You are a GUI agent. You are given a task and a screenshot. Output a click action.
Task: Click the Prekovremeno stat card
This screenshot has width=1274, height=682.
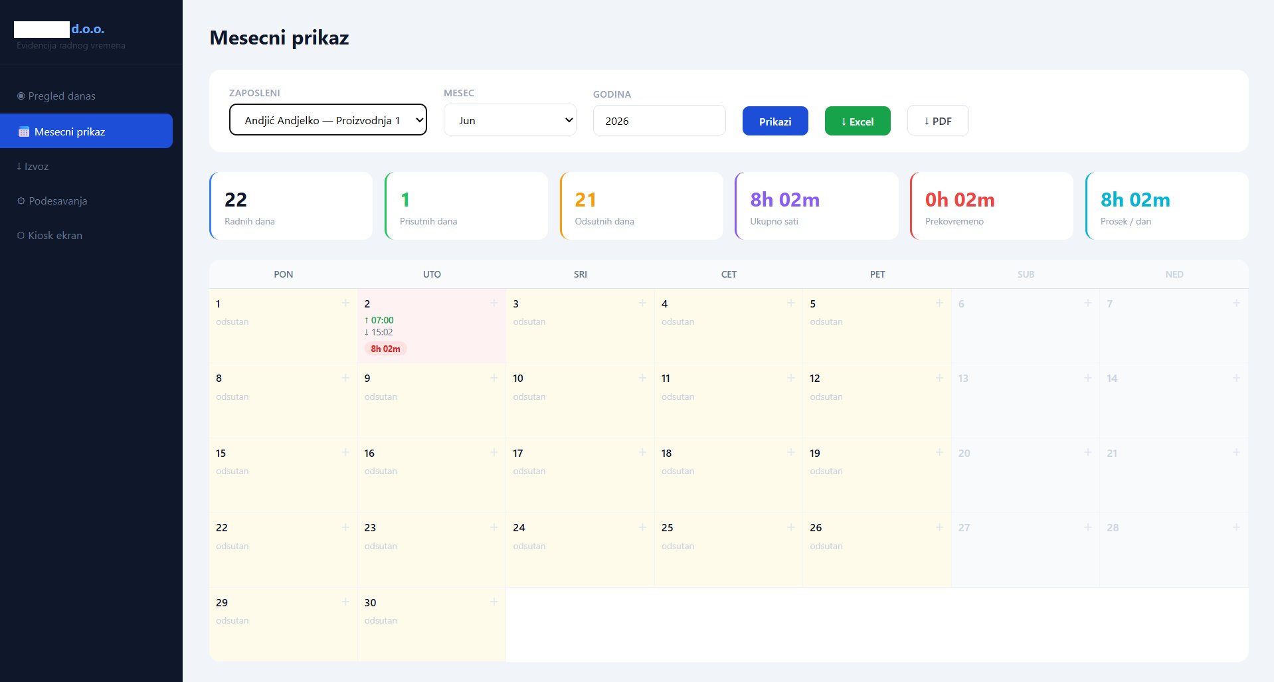coord(992,206)
